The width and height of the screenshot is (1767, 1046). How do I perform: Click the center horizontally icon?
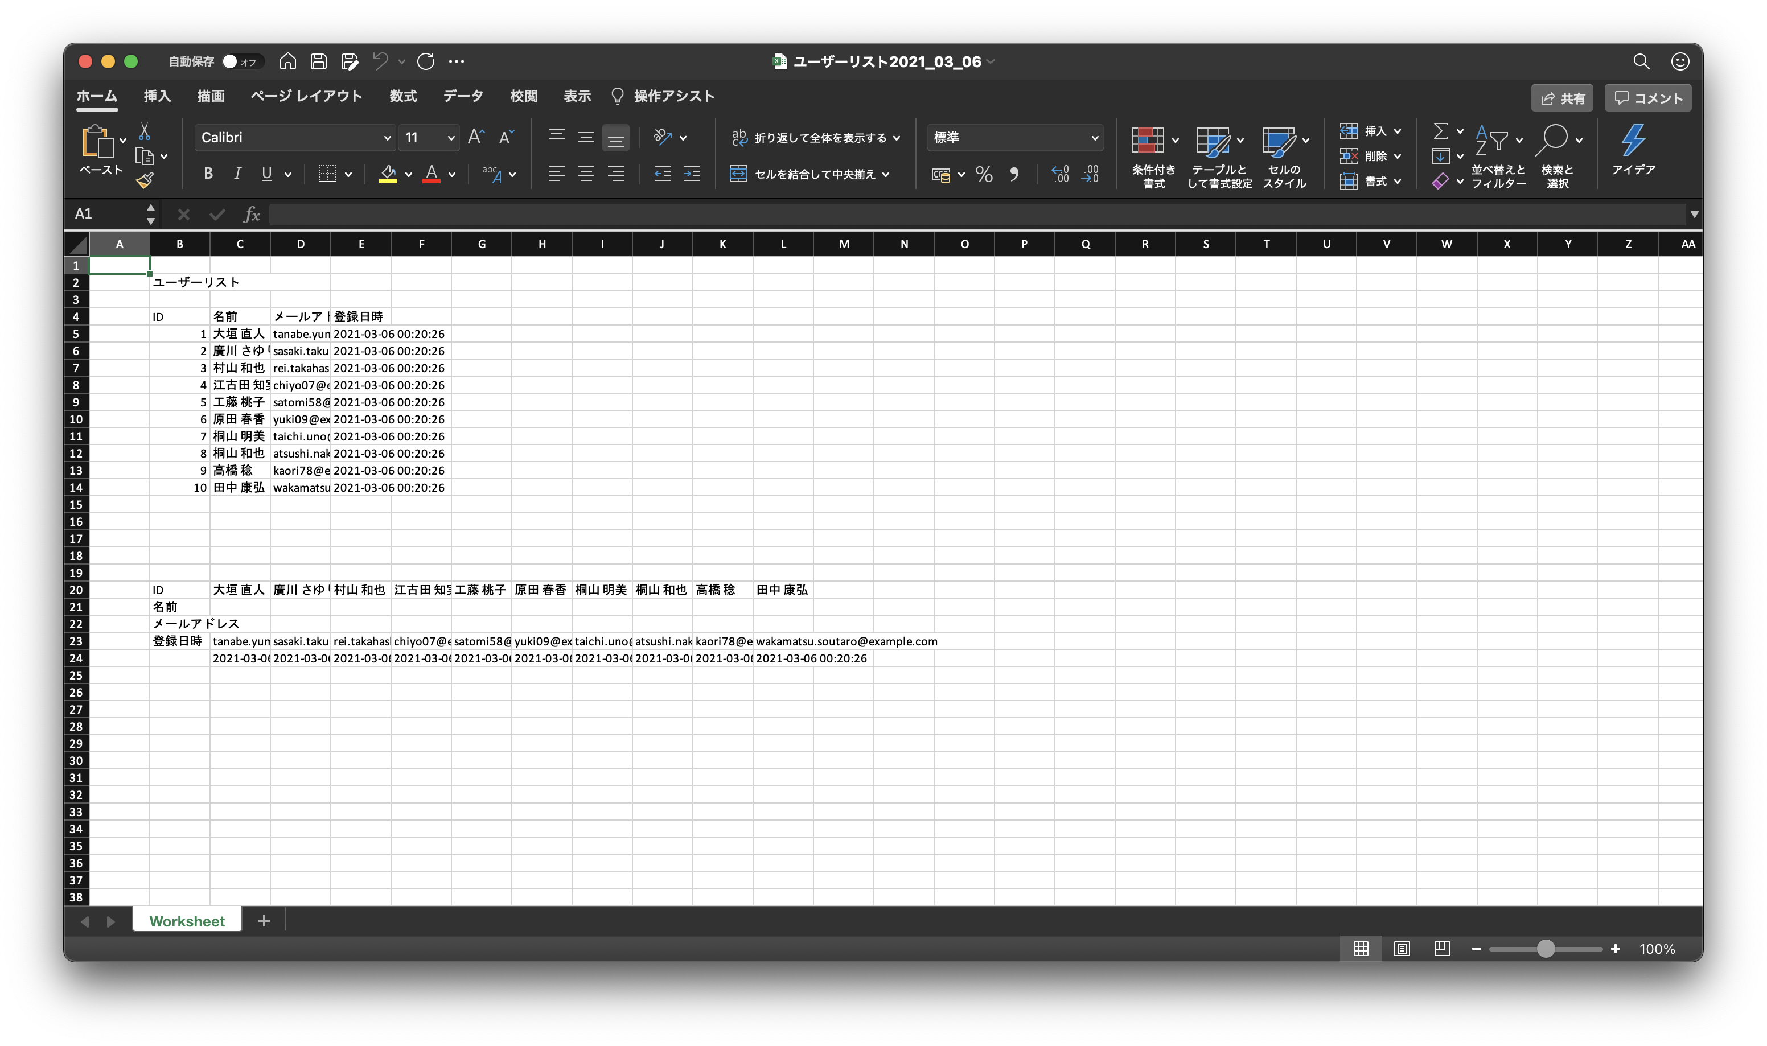586,174
